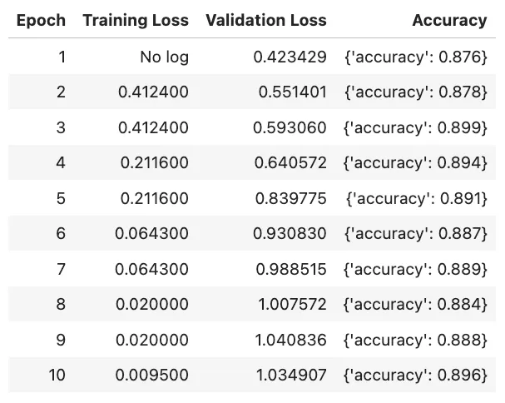
Task: Click accuracy cell showing 0.899
Action: [x=416, y=128]
